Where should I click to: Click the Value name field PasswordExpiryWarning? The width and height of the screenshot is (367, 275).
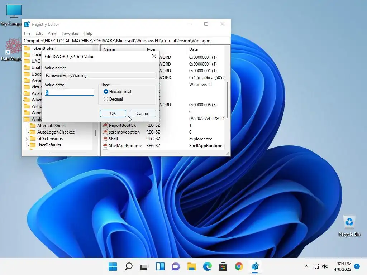(x=100, y=76)
